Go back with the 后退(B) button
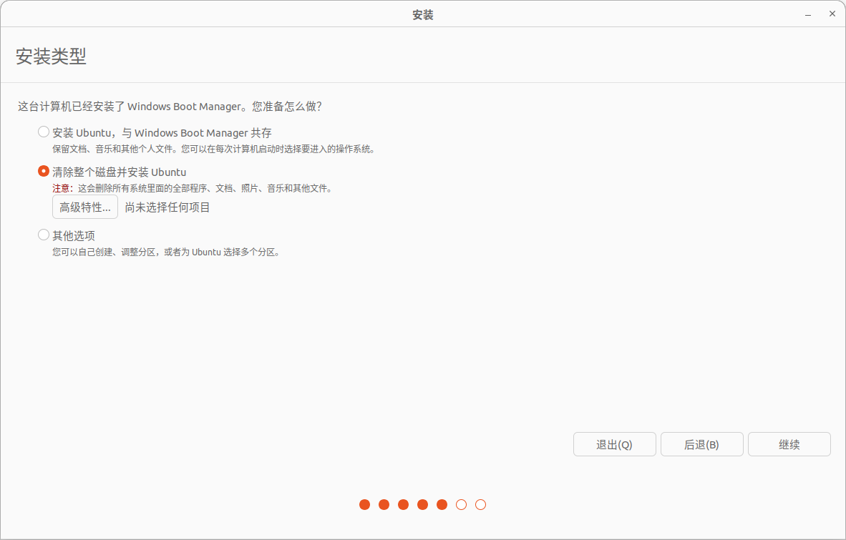This screenshot has height=540, width=846. pyautogui.click(x=702, y=444)
